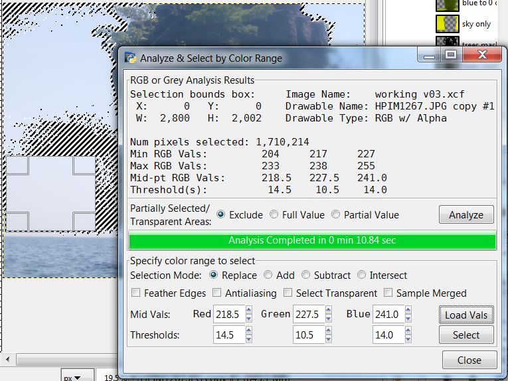
Task: Set selection mode to Subtract
Action: 306,275
